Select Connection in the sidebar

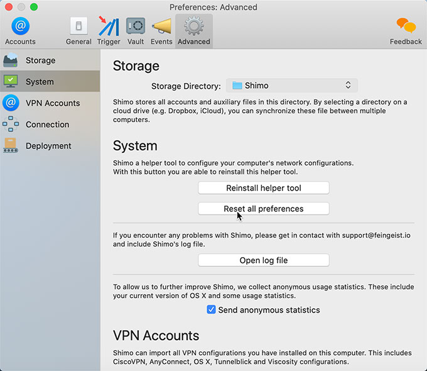point(47,125)
